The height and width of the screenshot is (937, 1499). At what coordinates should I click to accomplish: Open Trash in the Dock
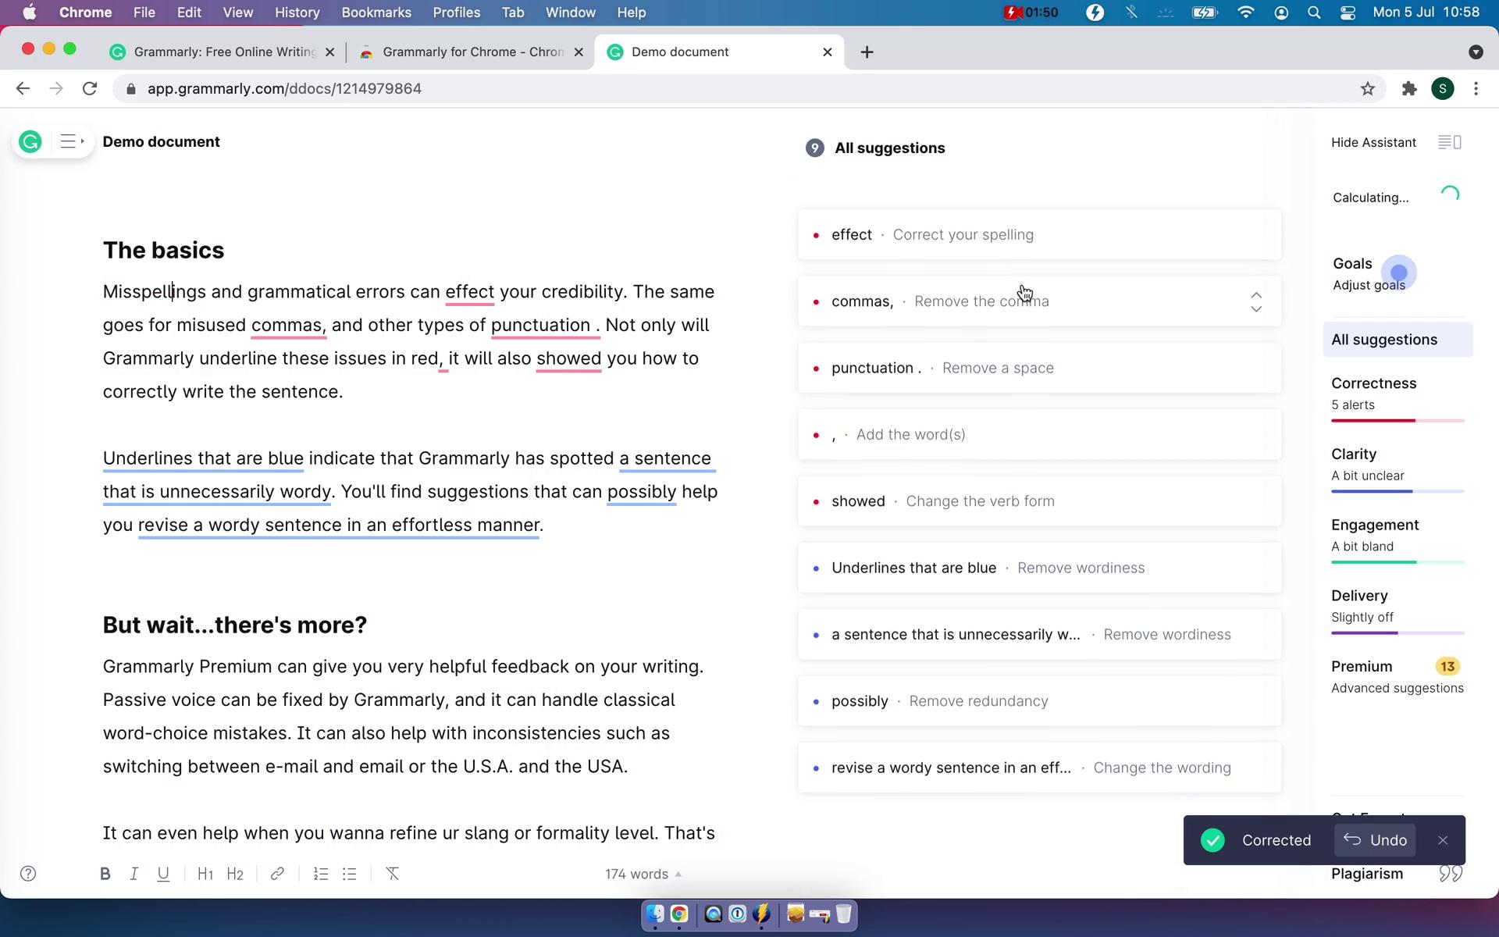(844, 914)
